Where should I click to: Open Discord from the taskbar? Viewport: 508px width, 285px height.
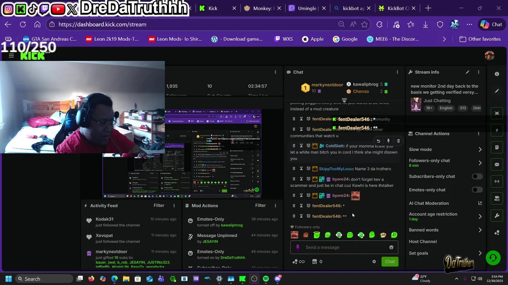point(277,279)
